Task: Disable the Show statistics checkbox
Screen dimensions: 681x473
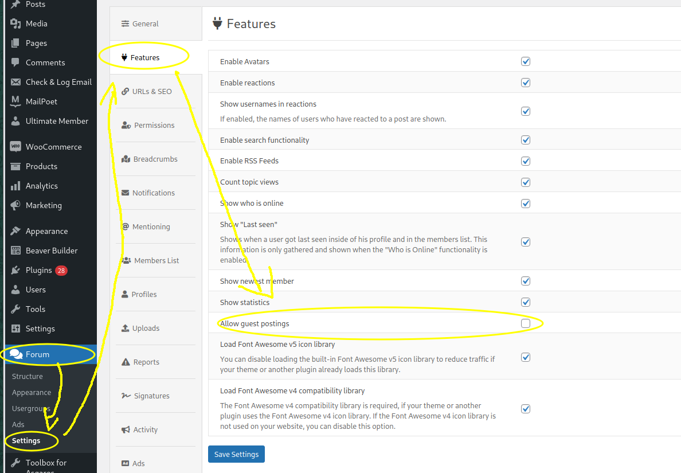Action: pyautogui.click(x=526, y=302)
